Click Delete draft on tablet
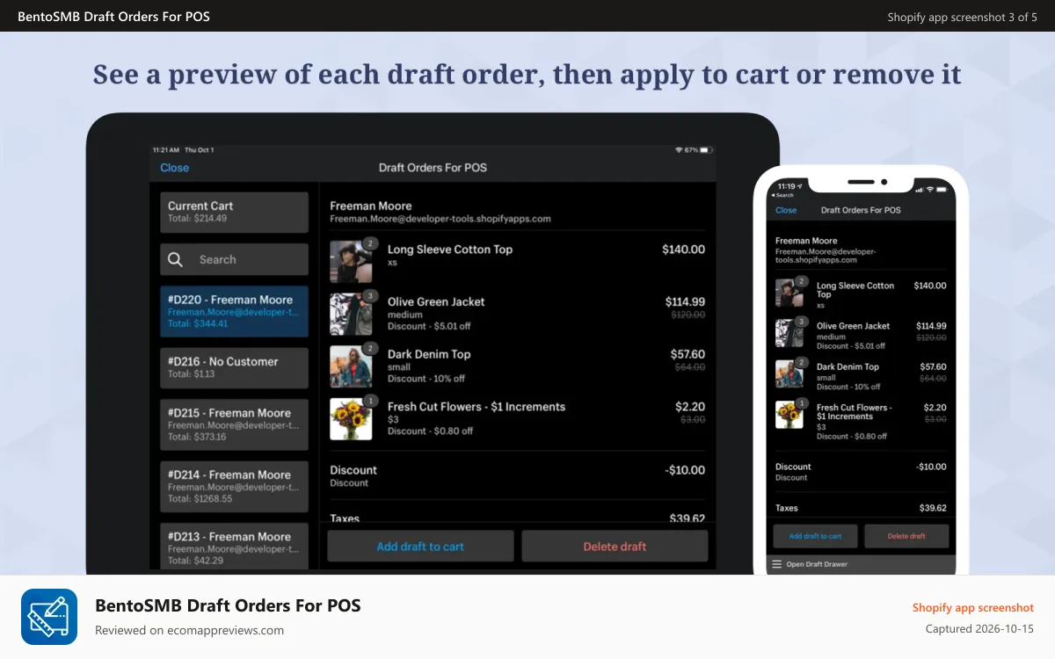Image resolution: width=1055 pixels, height=659 pixels. pyautogui.click(x=615, y=547)
